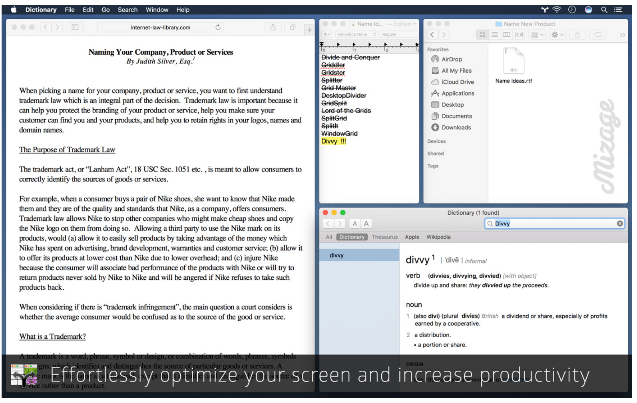Select the All sources tab in Dictionary
Viewport: 637px width, 403px height.
[329, 237]
